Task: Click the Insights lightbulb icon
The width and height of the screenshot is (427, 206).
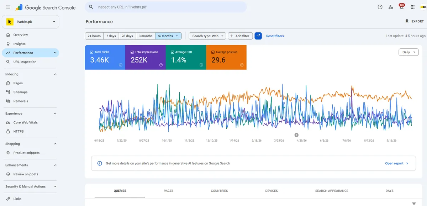Action: pos(8,44)
